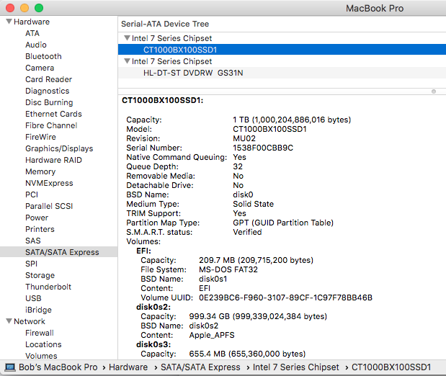
Task: Click the CT1000BX100SSD1: details heading
Action: click(x=162, y=100)
